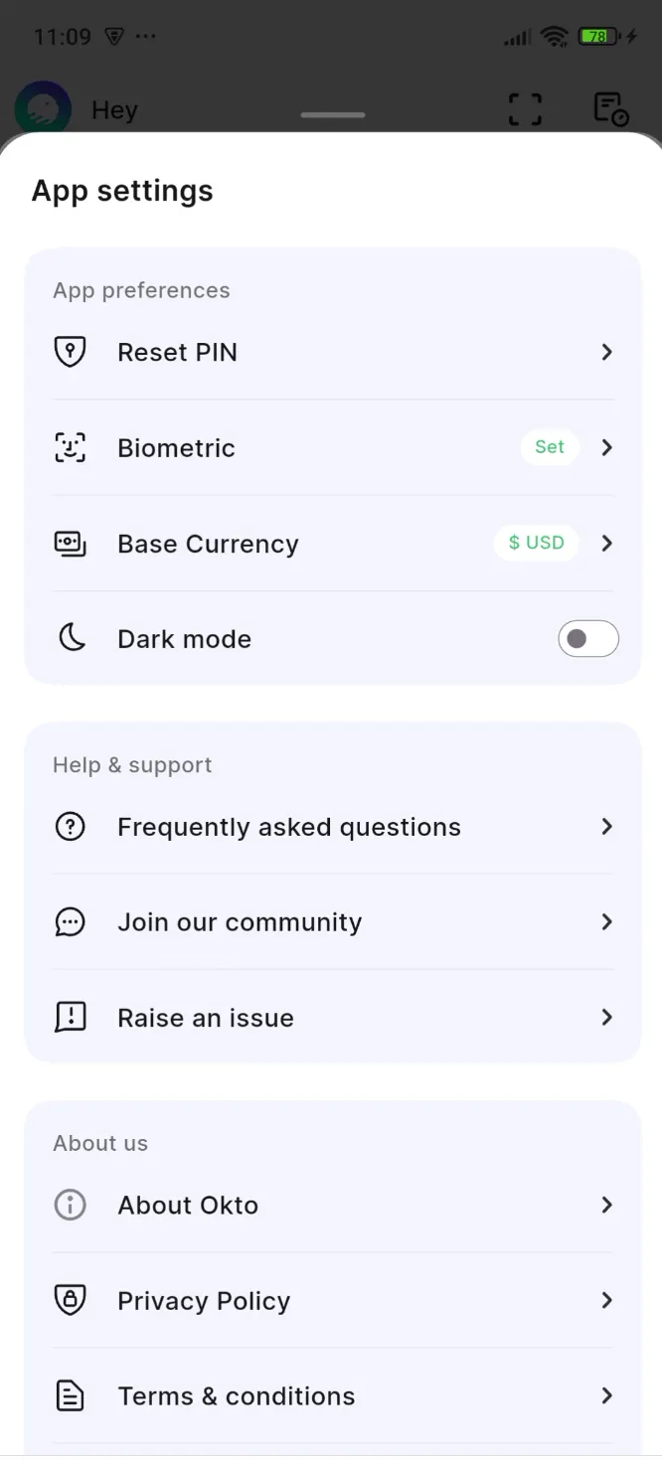Enable the Dark mode switch
Image resolution: width=662 pixels, height=1461 pixels.
tap(588, 639)
